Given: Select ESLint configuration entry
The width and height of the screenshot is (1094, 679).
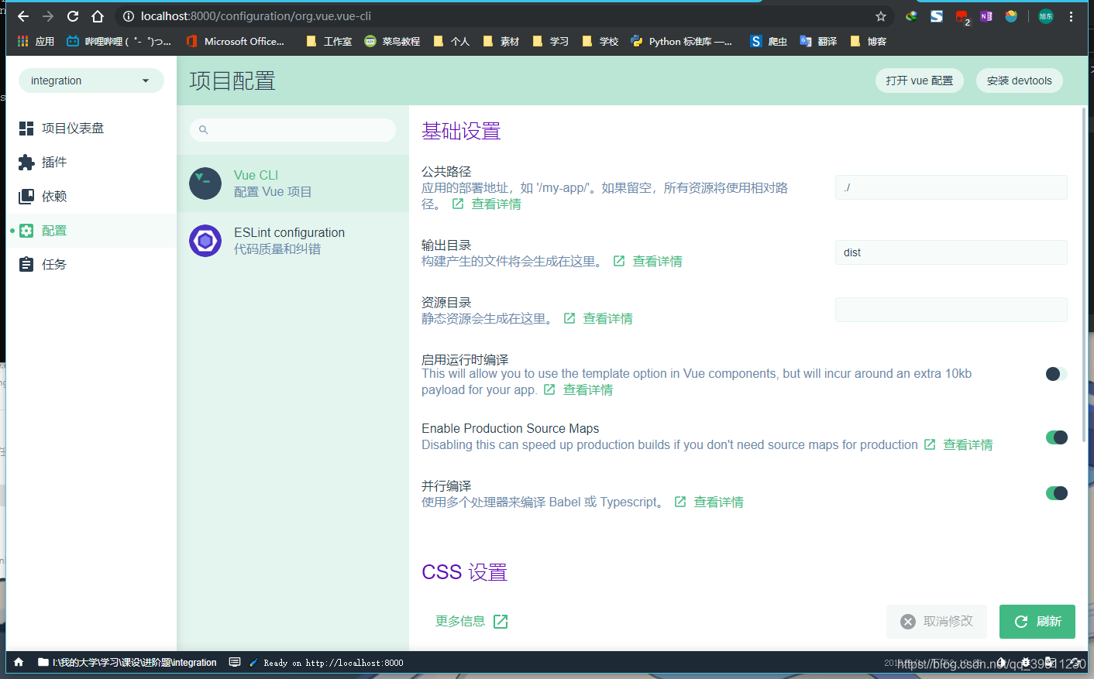Looking at the screenshot, I should [293, 241].
